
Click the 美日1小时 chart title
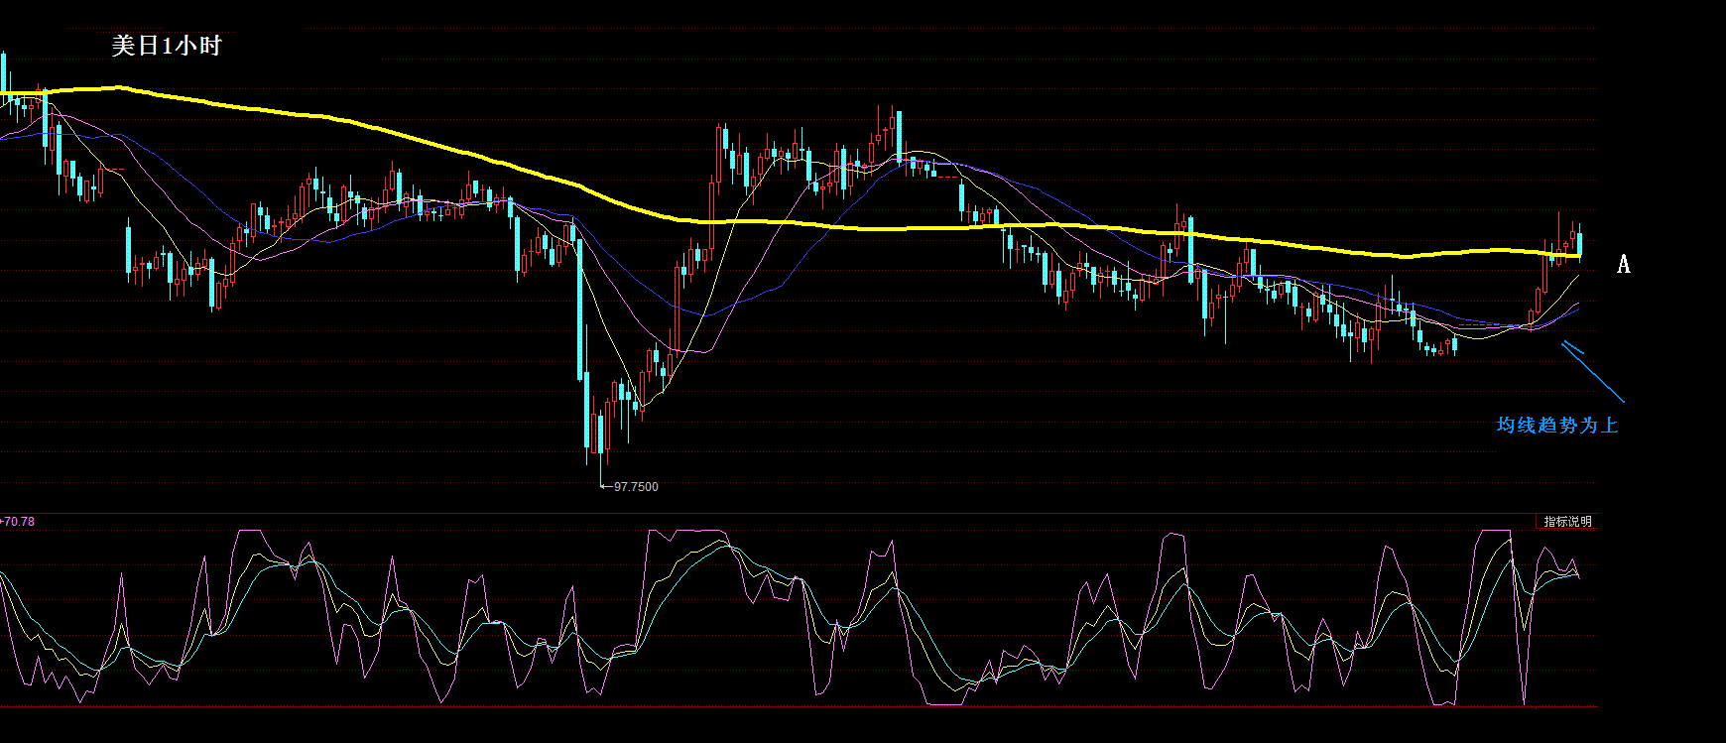167,46
